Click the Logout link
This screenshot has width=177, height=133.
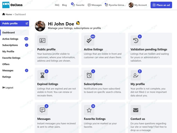click(x=8, y=88)
